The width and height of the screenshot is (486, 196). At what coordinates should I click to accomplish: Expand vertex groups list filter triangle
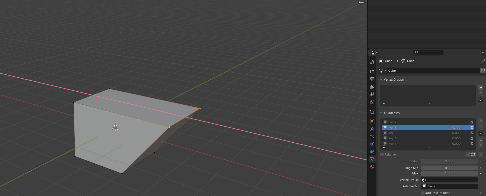tap(384, 104)
